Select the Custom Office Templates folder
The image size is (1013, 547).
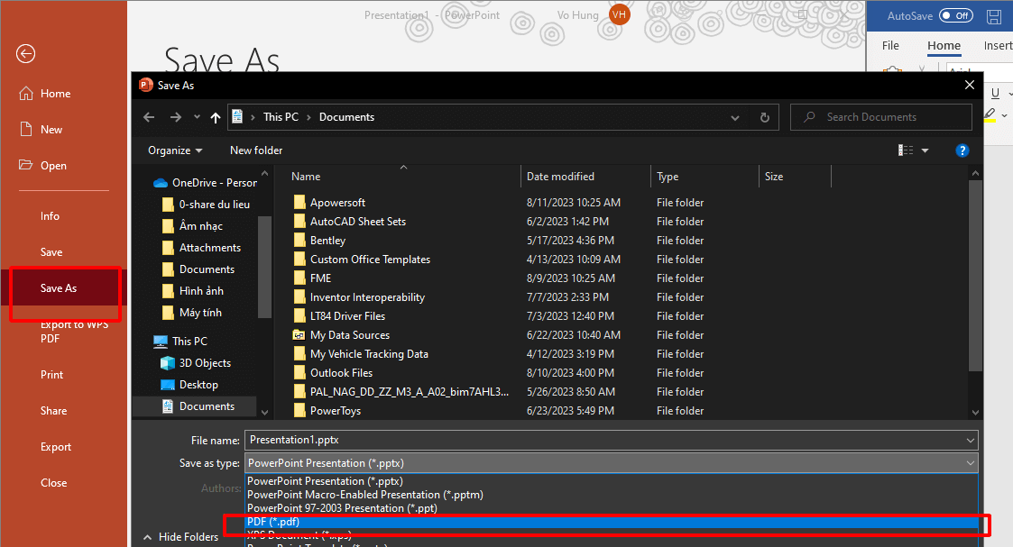point(361,260)
